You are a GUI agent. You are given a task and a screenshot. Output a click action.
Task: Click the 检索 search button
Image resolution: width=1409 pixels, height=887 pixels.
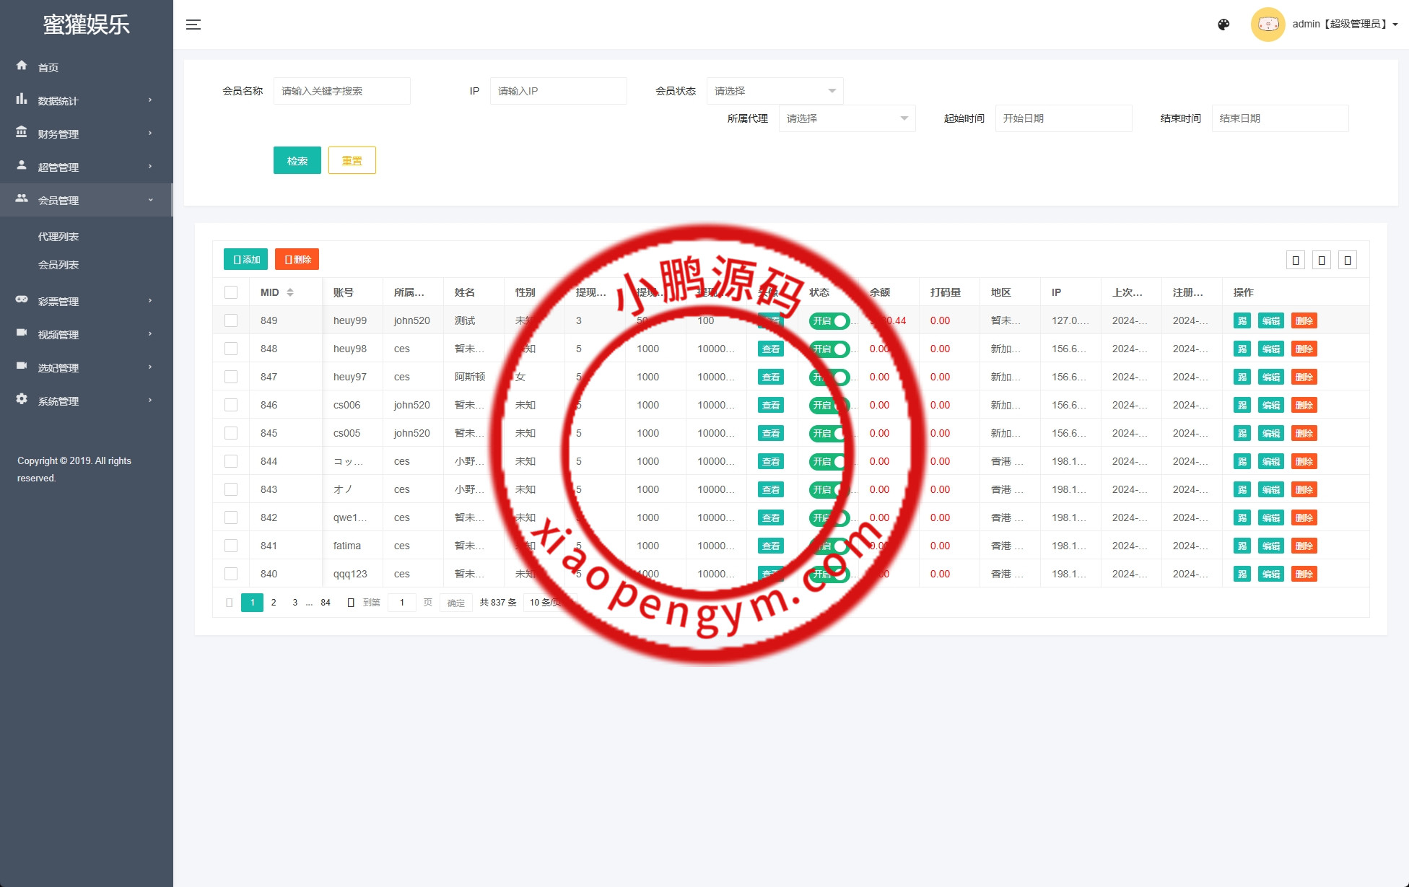(297, 160)
